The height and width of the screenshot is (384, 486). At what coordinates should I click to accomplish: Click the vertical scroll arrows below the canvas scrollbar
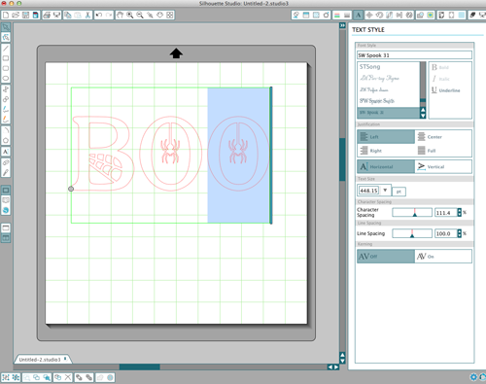(342, 358)
